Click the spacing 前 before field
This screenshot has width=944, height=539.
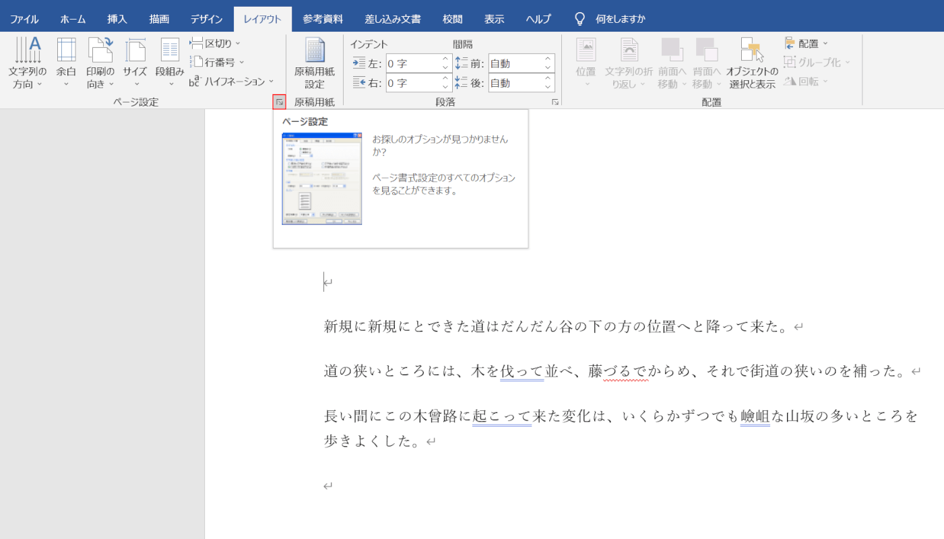(515, 63)
